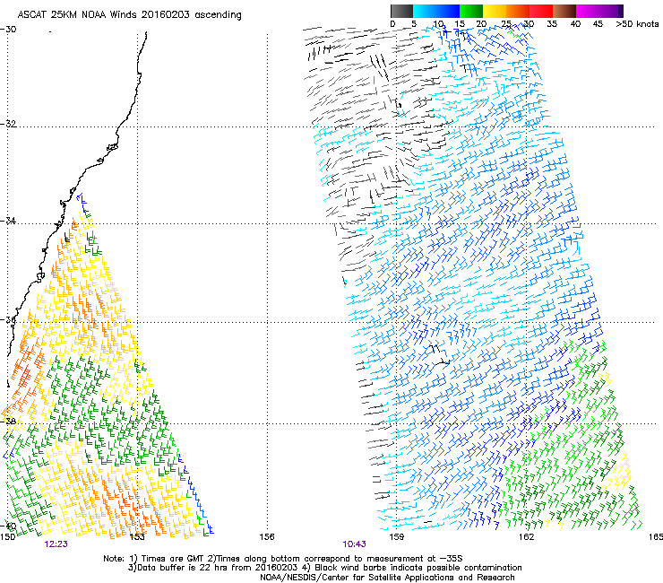This screenshot has width=663, height=583.
Task: Click the '159' longitude axis label
Action: pyautogui.click(x=396, y=537)
